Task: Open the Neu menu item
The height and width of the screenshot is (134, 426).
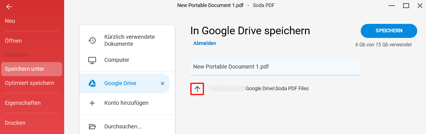Action: (x=10, y=21)
